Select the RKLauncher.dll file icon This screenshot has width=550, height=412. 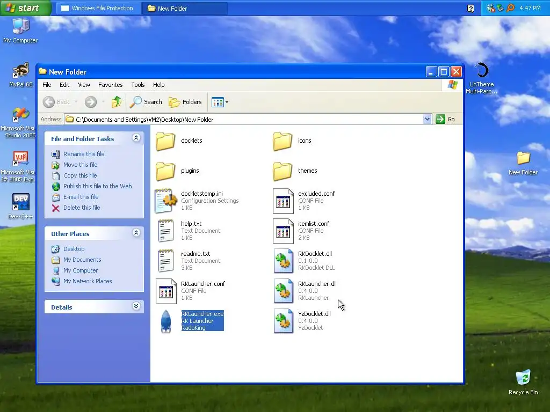coord(284,291)
